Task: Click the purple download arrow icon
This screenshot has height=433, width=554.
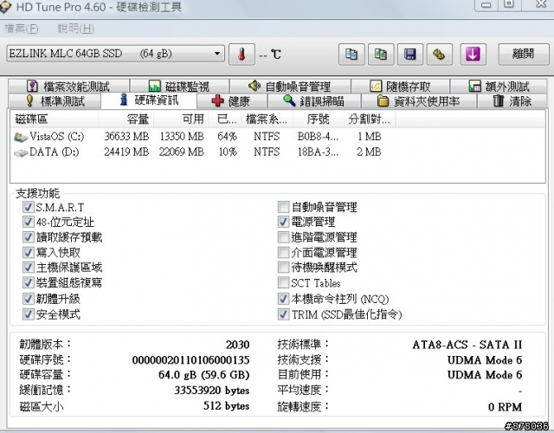Action: [x=473, y=55]
